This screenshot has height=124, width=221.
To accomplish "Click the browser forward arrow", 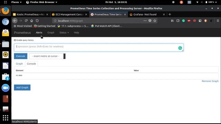I will pyautogui.click(x=21, y=21).
